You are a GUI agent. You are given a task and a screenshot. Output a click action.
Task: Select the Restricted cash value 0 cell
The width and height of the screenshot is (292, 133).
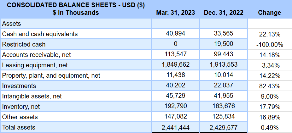coord(175,44)
